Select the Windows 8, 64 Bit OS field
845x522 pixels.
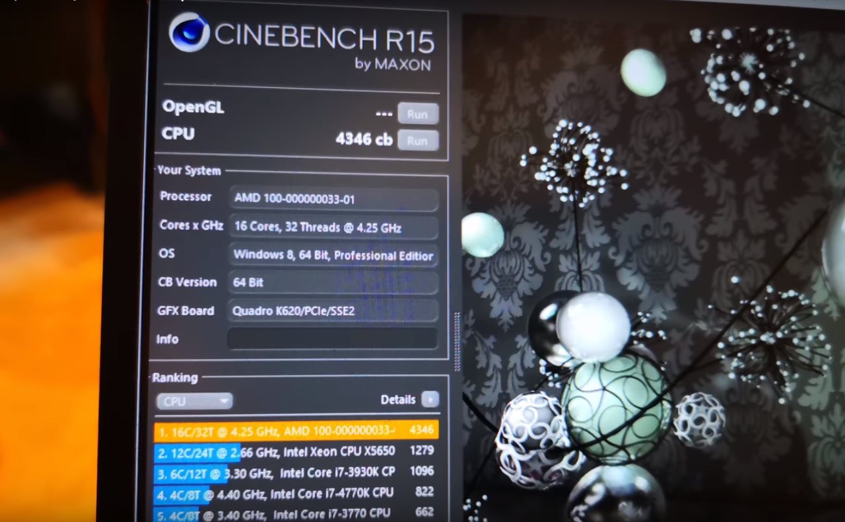[x=333, y=255]
